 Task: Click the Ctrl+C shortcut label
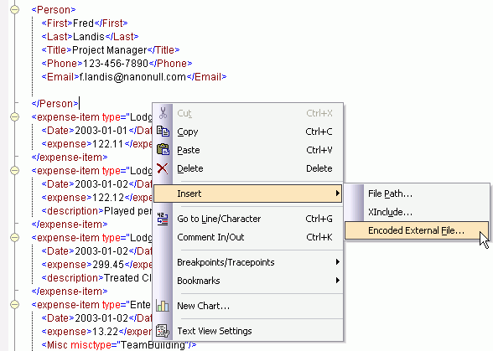[x=319, y=132]
